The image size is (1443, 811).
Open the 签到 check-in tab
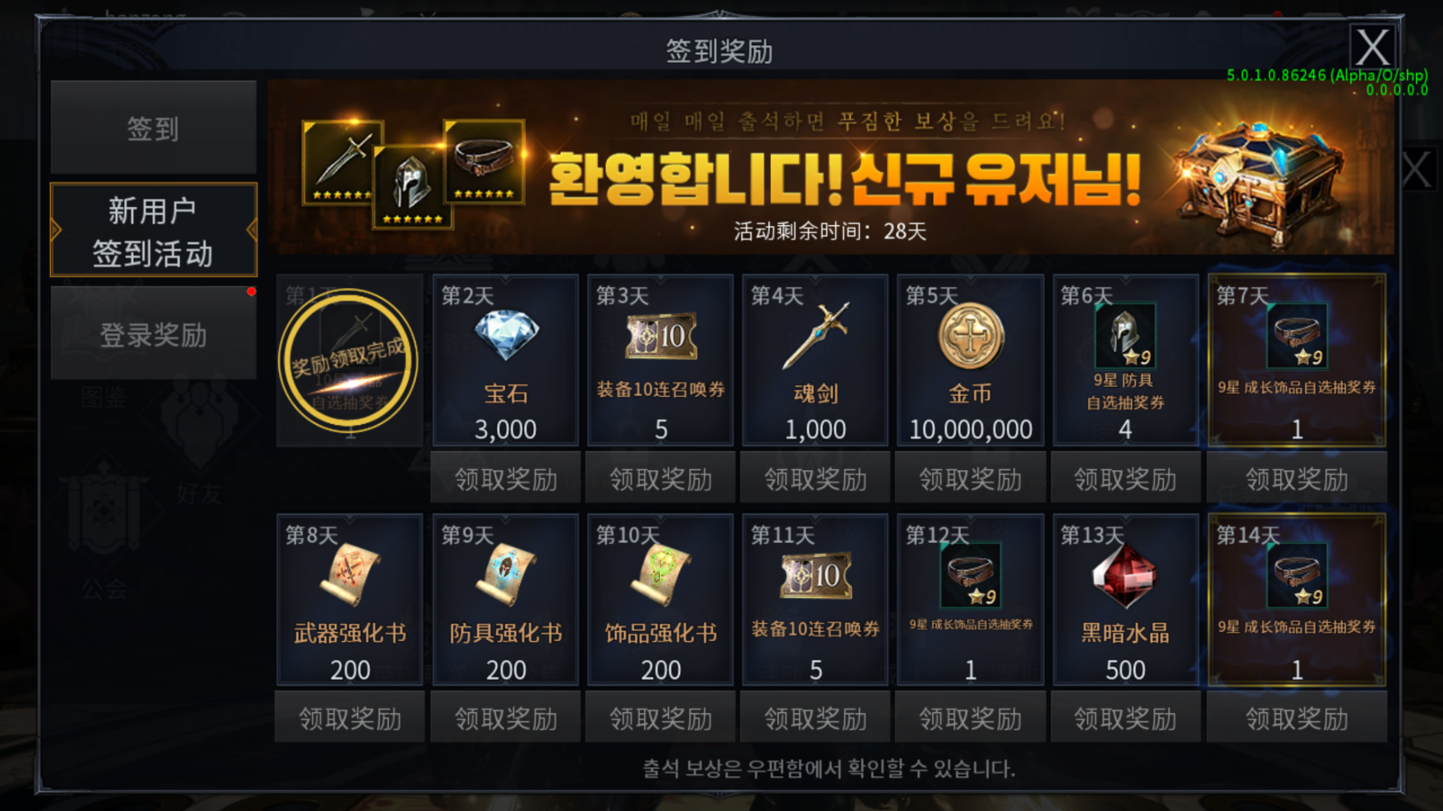coord(154,127)
